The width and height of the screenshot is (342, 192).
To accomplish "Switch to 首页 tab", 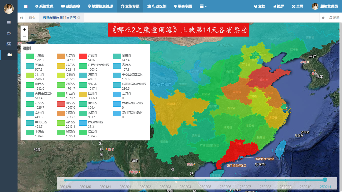I will (32, 18).
